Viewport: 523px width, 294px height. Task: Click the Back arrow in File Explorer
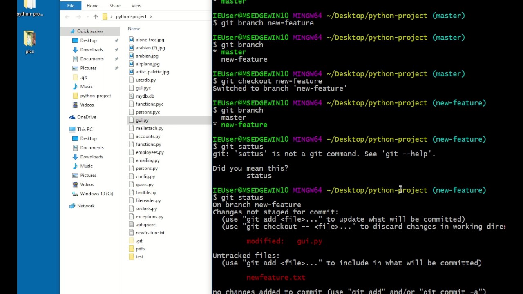[67, 17]
